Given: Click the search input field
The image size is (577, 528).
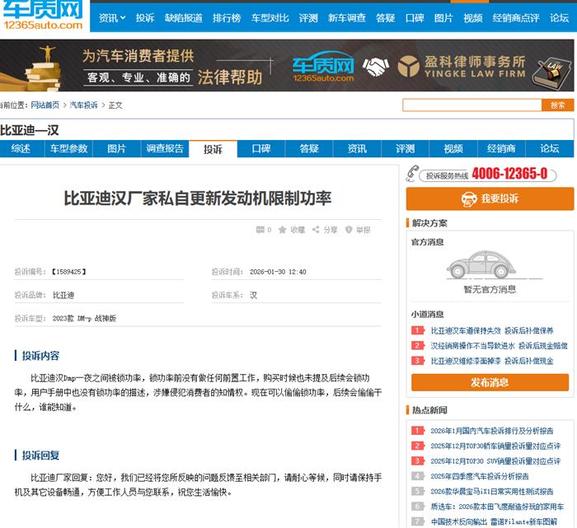Looking at the screenshot, I should [x=471, y=105].
